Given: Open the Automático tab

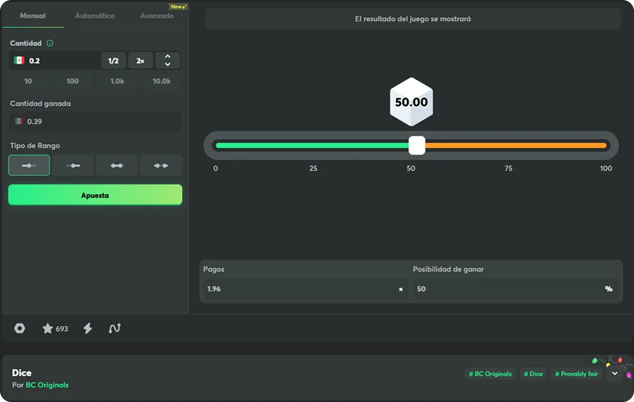Looking at the screenshot, I should click(x=94, y=16).
